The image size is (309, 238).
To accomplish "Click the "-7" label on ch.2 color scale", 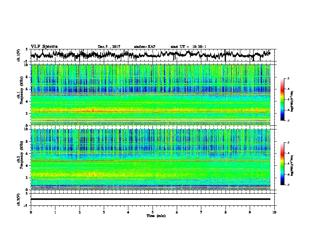I will (288, 185).
